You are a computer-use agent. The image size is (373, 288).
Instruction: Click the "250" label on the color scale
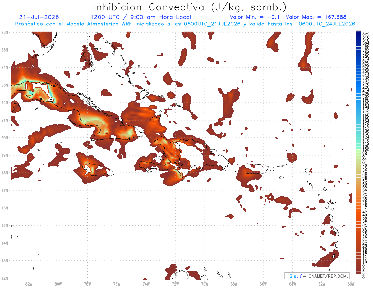pyautogui.click(x=366, y=71)
